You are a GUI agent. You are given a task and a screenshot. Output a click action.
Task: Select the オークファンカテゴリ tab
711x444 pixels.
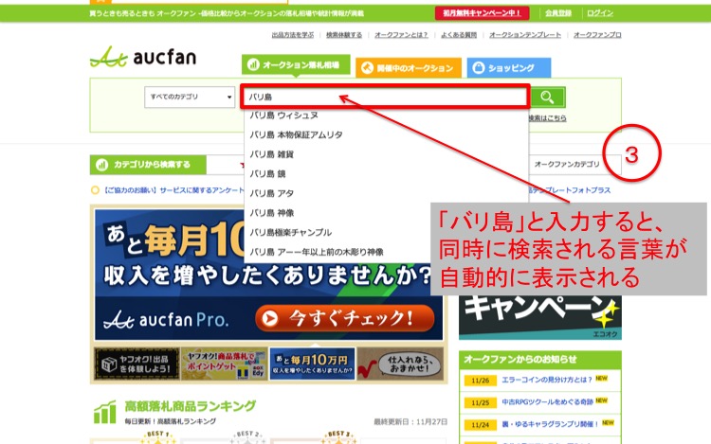pos(567,164)
